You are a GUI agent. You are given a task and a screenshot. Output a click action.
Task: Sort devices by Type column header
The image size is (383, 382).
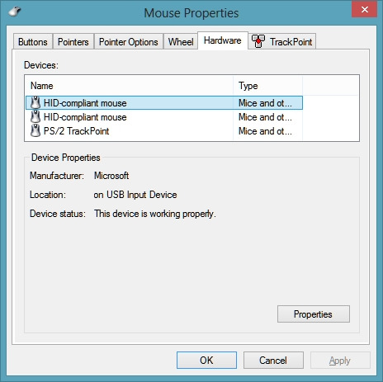click(x=267, y=86)
